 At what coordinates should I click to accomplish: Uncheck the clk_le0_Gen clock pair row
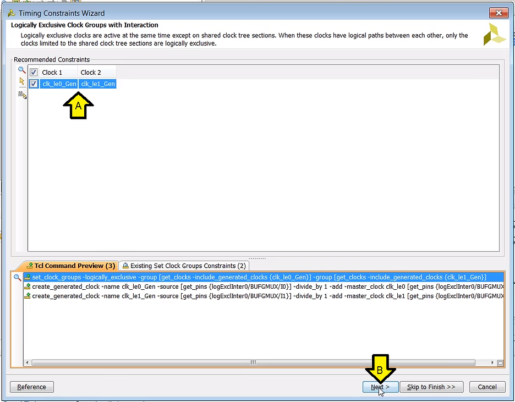34,84
